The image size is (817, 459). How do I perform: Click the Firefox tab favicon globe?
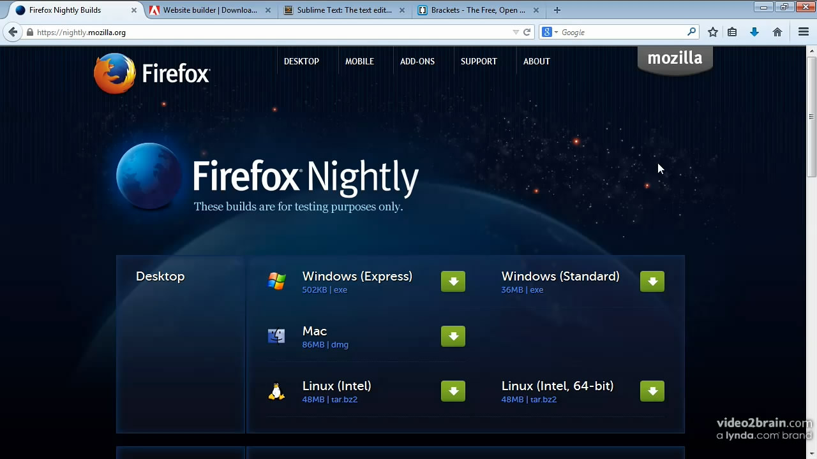click(x=20, y=10)
